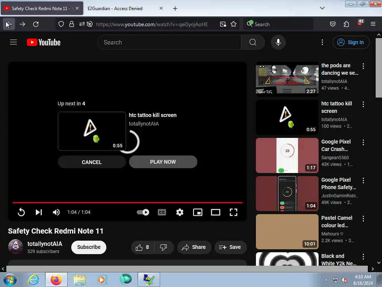
Task: Click the padlock site security icon
Action: point(71,24)
